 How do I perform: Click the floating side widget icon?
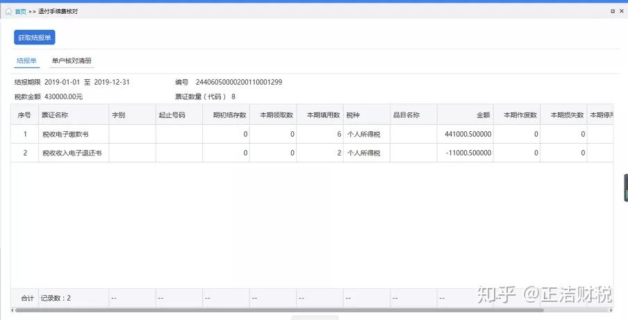click(x=625, y=189)
